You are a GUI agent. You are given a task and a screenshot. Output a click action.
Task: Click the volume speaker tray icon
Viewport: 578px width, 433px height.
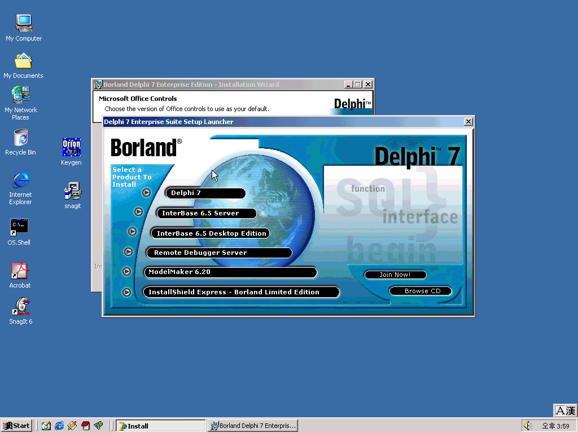pyautogui.click(x=527, y=426)
